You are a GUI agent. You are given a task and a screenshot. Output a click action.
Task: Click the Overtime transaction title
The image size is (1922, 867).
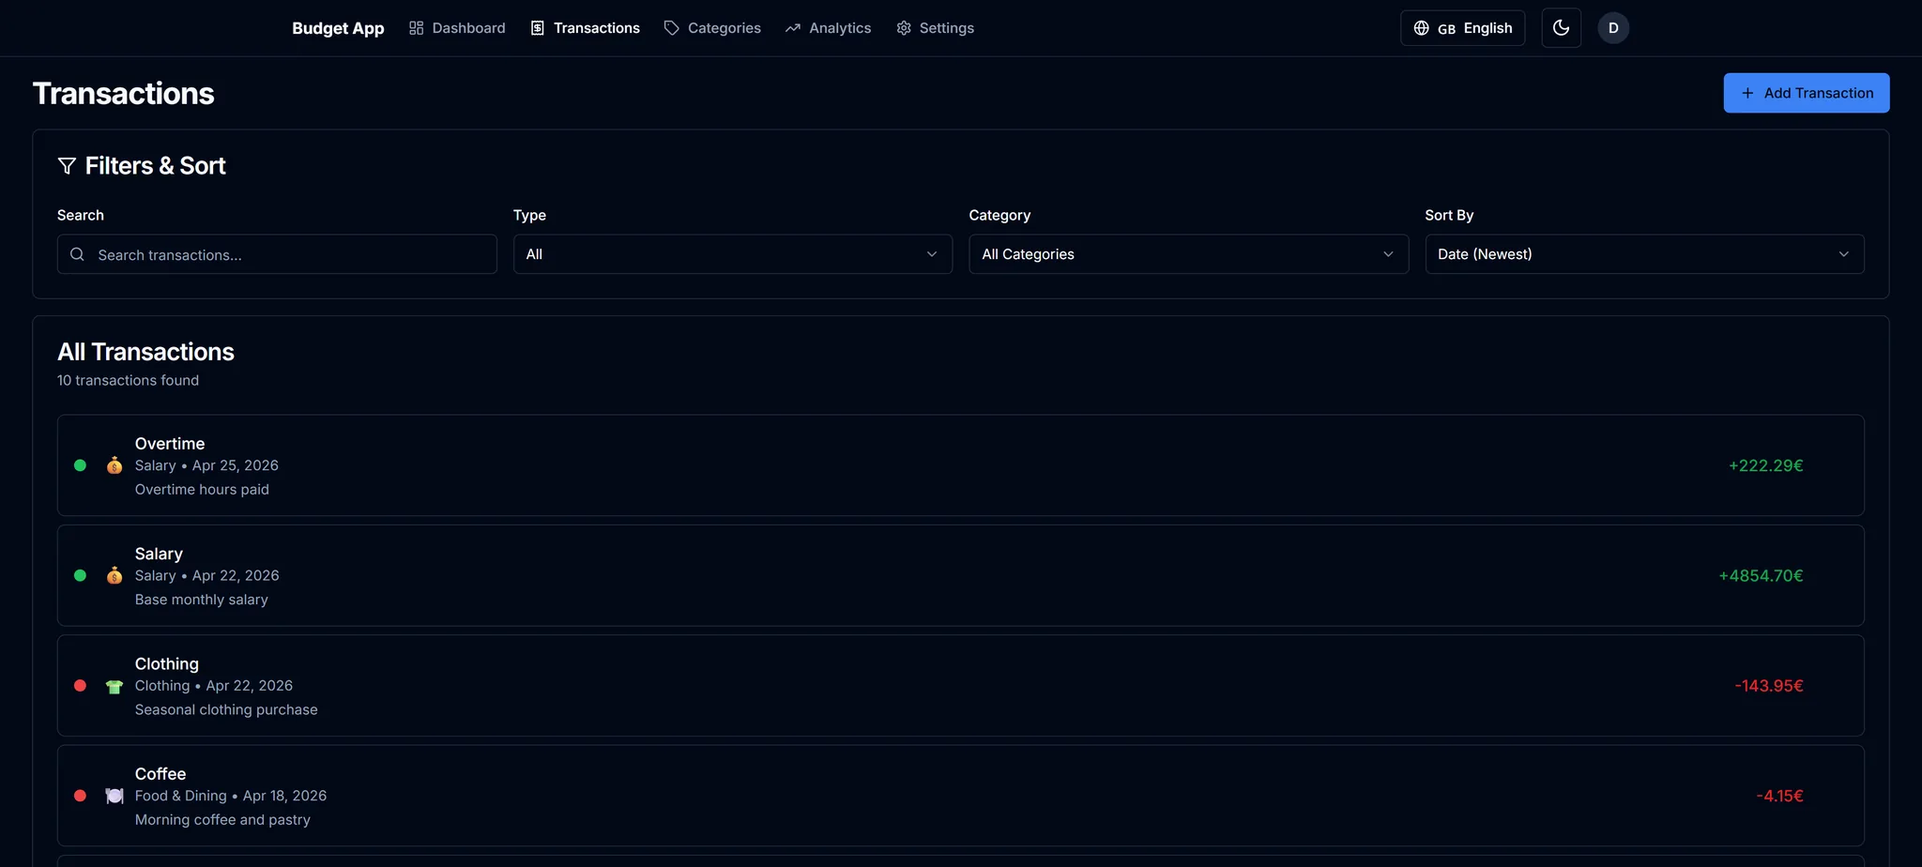[170, 444]
